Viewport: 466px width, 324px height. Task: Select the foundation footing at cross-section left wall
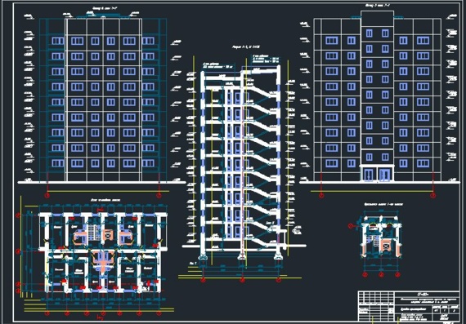tap(203, 256)
